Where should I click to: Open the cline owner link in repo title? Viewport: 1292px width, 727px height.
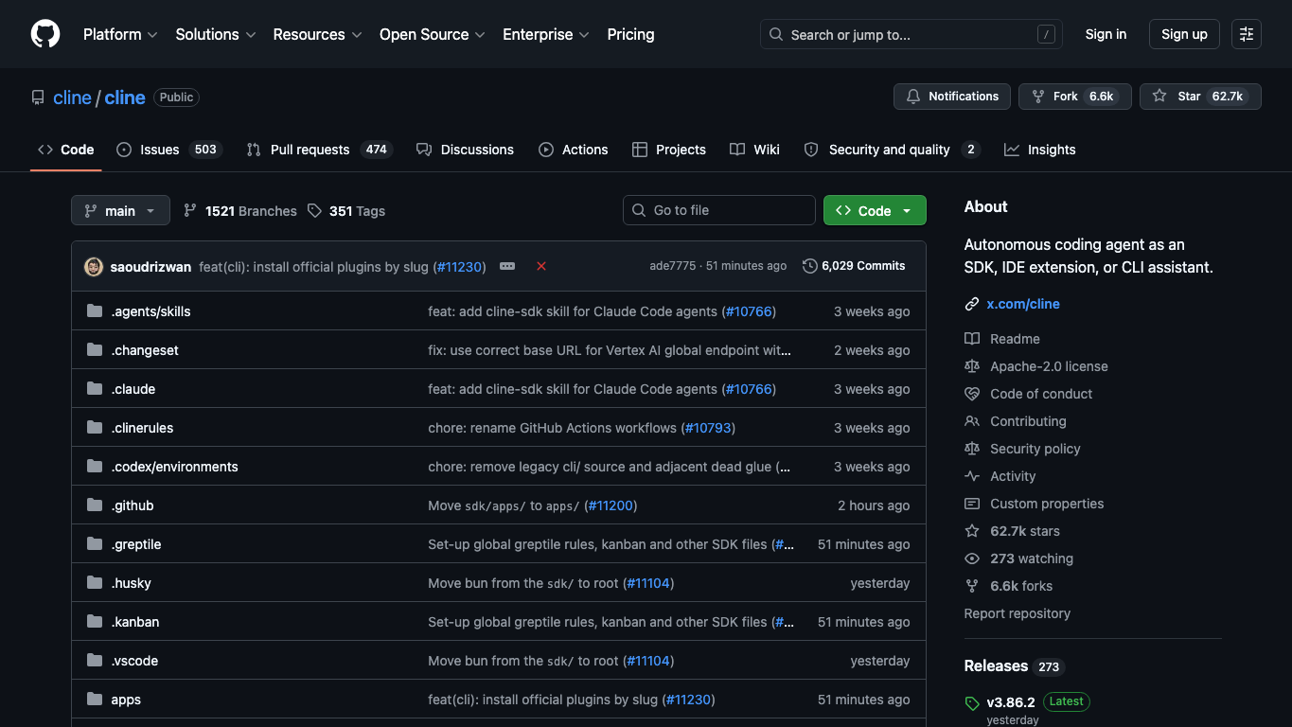click(72, 98)
